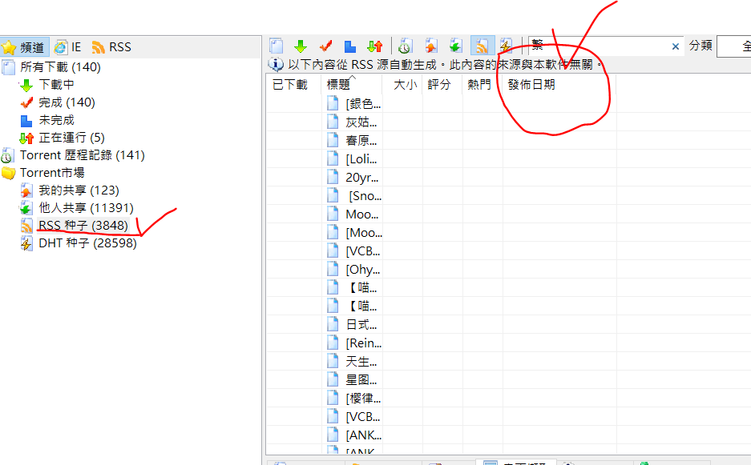This screenshot has width=751, height=465.
Task: Select 正在運行 (5) in the sidebar
Action: [x=71, y=138]
